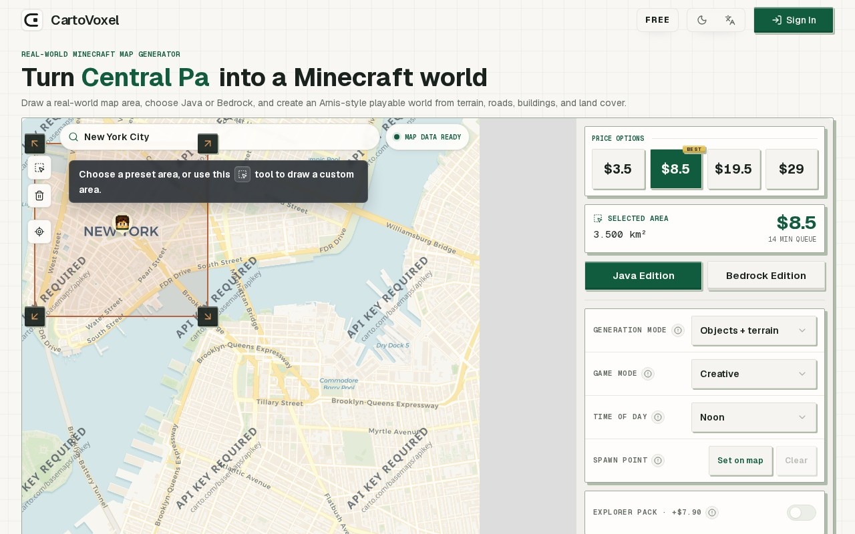This screenshot has width=855, height=534.
Task: Open the Time of Day dropdown
Action: point(753,417)
